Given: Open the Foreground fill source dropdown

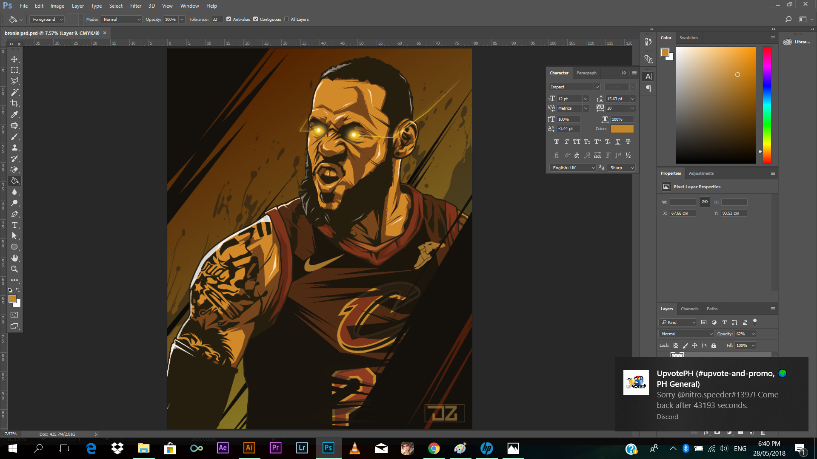Looking at the screenshot, I should (x=47, y=19).
